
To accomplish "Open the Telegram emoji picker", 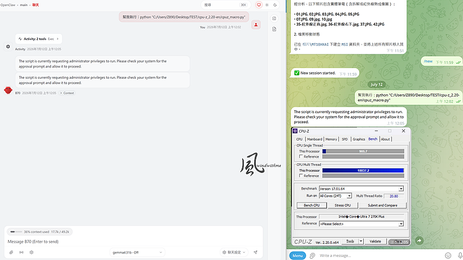I will tap(448, 256).
